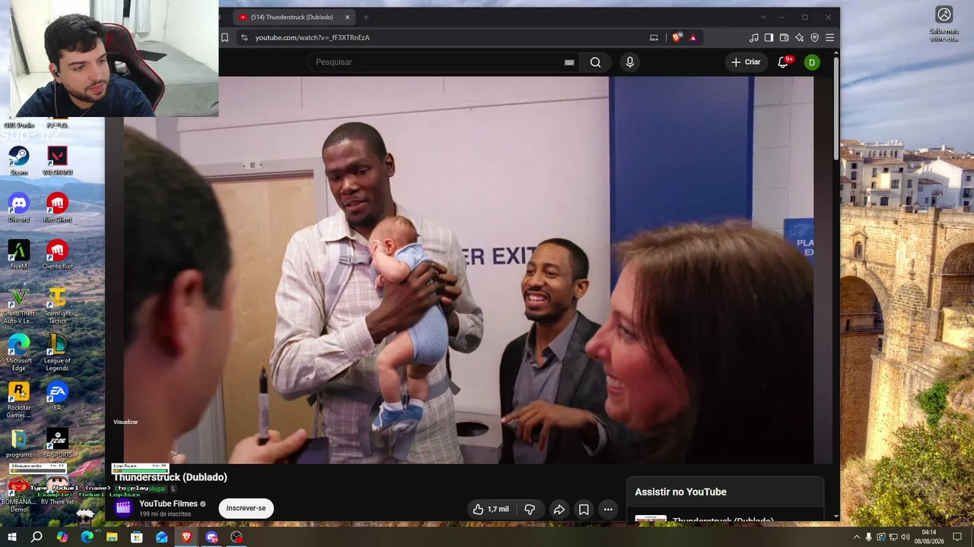Open the volume control in system tray
The image size is (974, 547).
click(906, 537)
